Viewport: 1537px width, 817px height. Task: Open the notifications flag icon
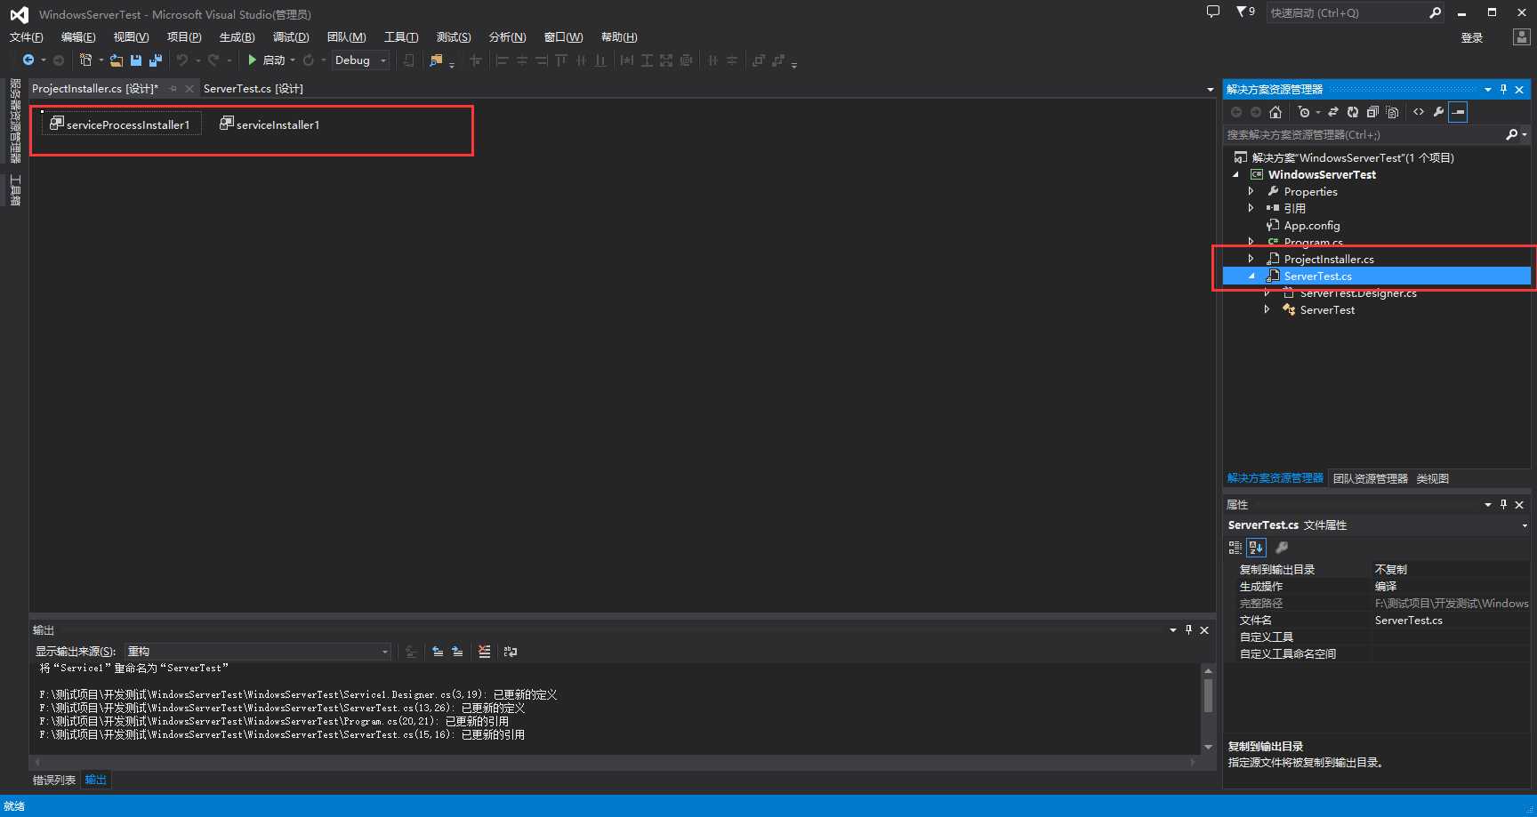1245,12
